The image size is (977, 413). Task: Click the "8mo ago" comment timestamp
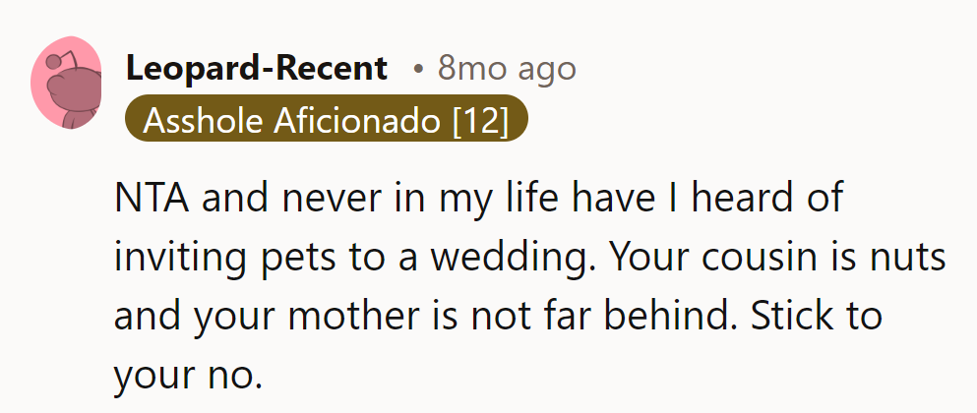507,69
